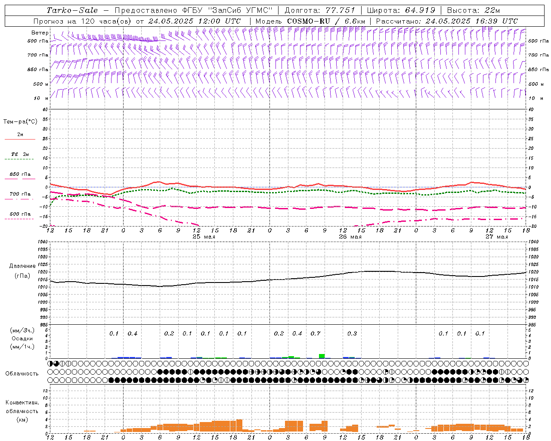
Task: Click the station name "Tarko-Sale" in the header
Action: pyautogui.click(x=72, y=10)
